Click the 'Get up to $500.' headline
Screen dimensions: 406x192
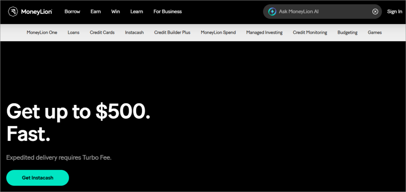point(78,113)
